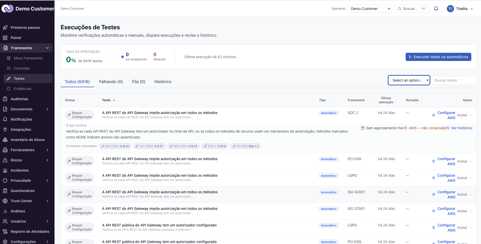This screenshot has height=244, width=481.
Task: Click the Evidências shield icon
Action: point(9,89)
